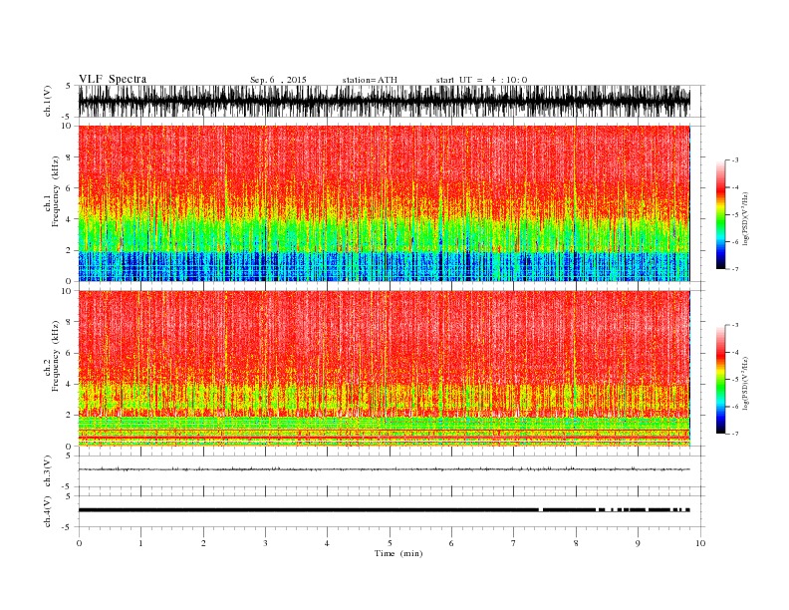Viewport: 789px width, 610px height.
Task: Click the "0" tick on the time axis
Action: (79, 543)
